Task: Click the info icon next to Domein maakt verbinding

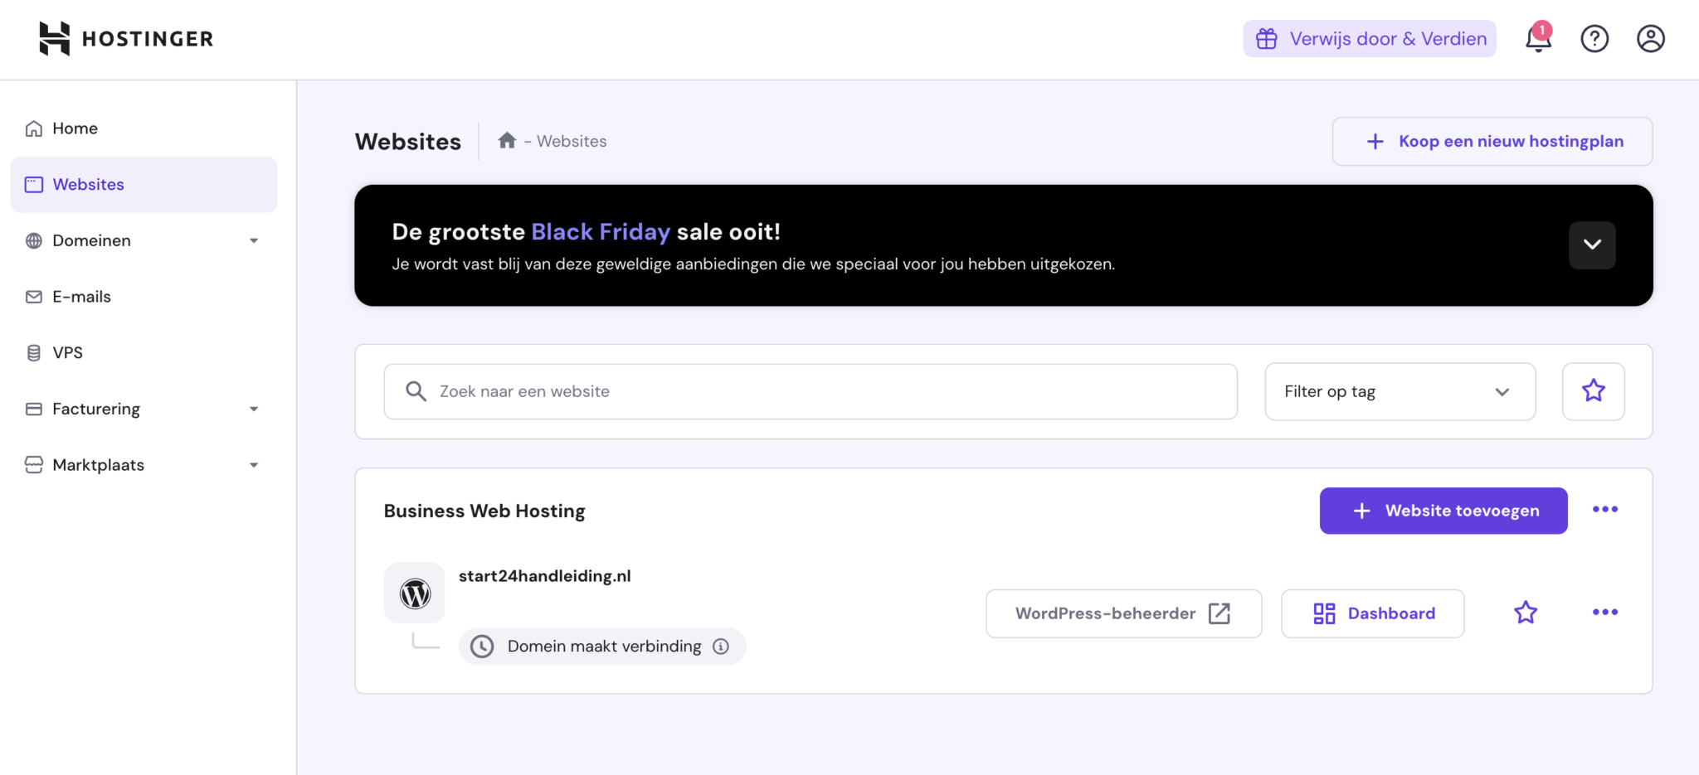Action: [721, 646]
